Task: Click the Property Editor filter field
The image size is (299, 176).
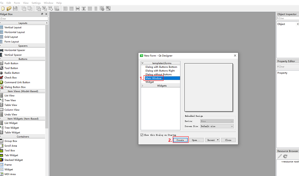Action: (x=288, y=67)
